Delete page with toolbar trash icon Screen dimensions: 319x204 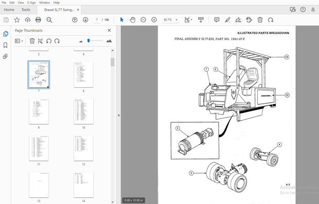pyautogui.click(x=260, y=20)
